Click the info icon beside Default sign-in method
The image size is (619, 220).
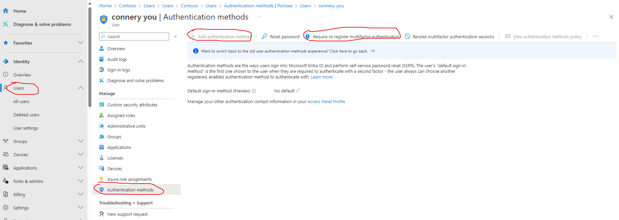click(x=254, y=91)
